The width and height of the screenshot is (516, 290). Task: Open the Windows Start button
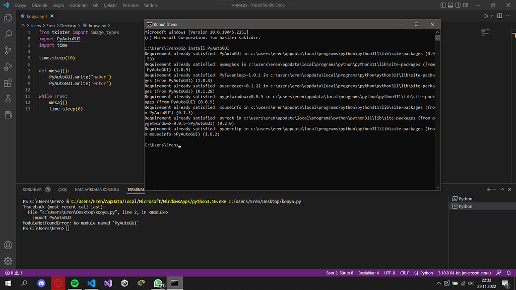tap(8, 283)
